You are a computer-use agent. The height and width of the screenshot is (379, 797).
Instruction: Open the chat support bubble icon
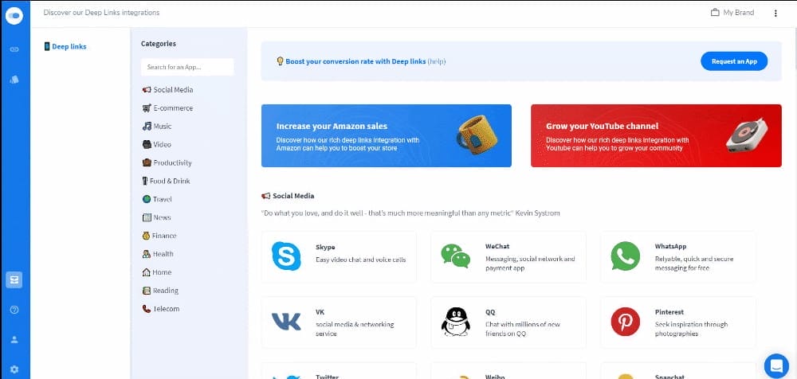tap(775, 365)
